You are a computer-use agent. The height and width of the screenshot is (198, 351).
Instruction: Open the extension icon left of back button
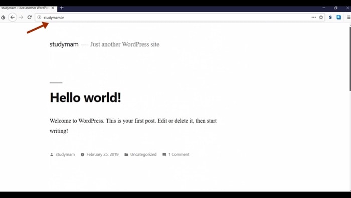[3, 17]
